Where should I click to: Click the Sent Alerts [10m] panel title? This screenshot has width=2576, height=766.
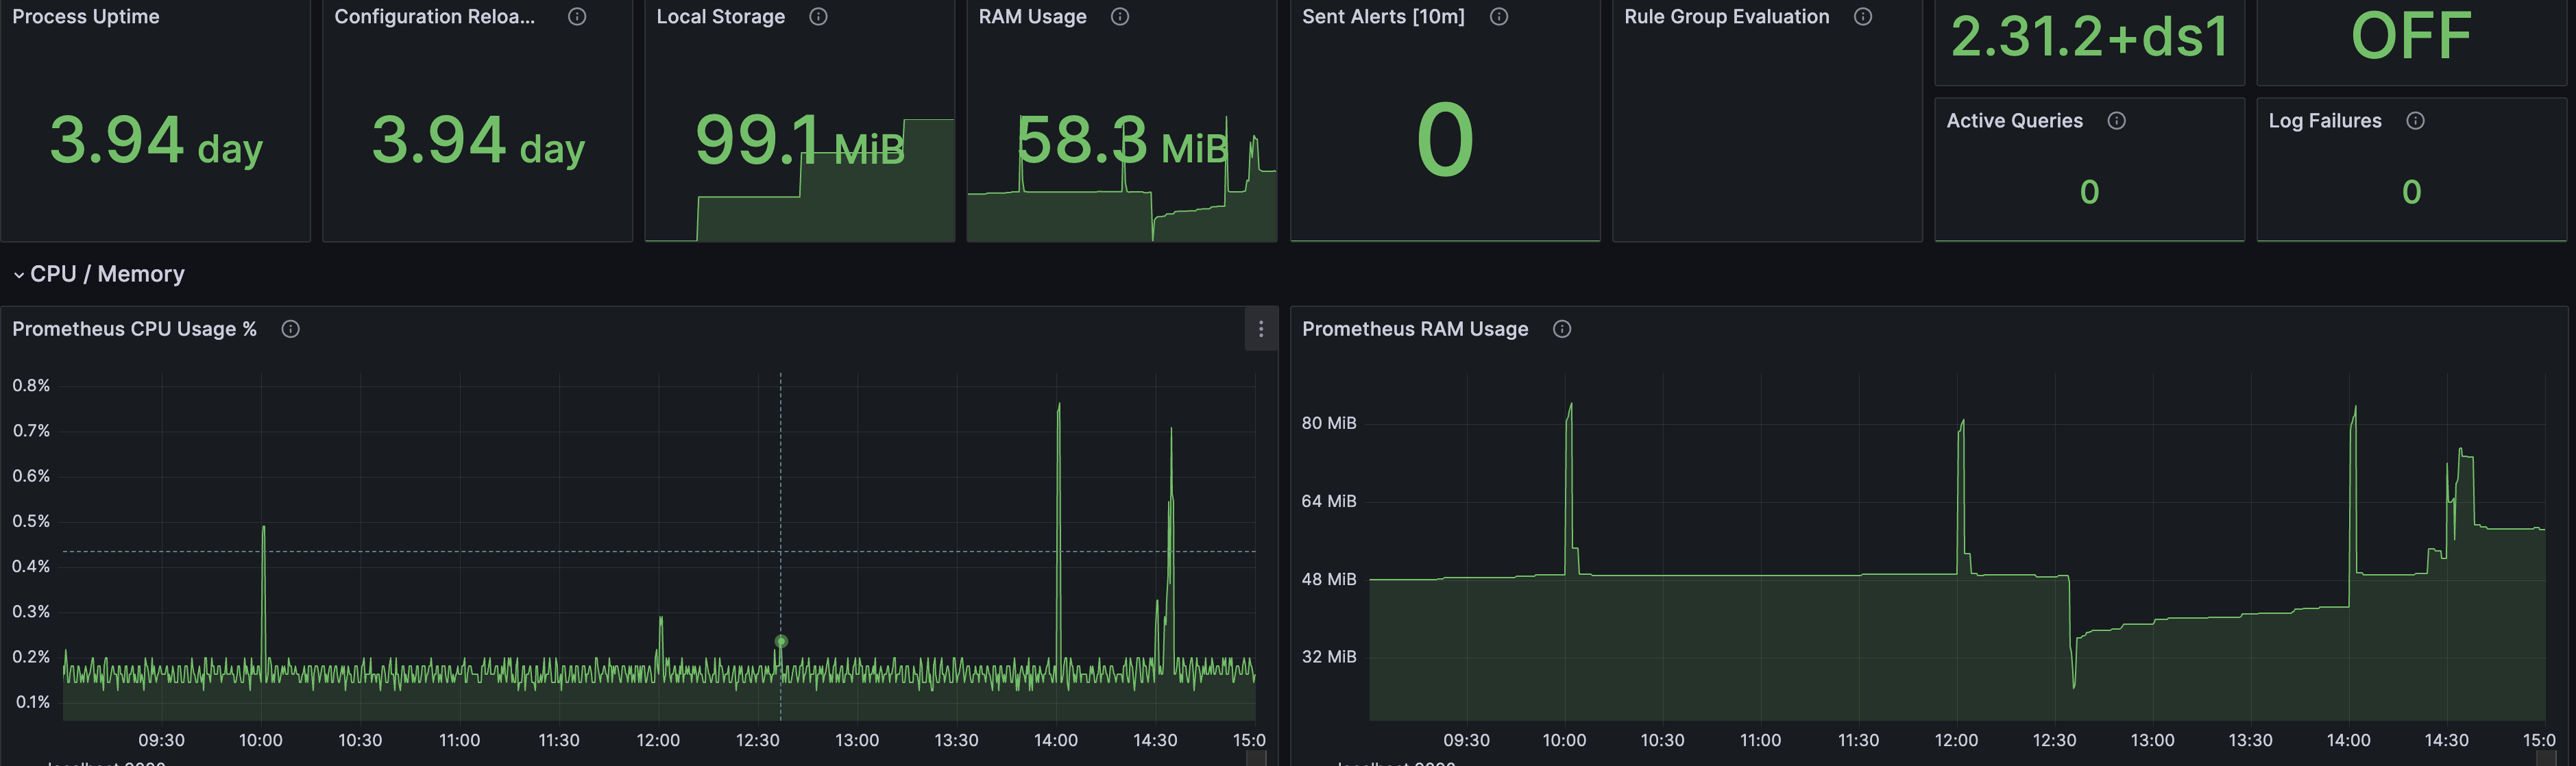1383,17
